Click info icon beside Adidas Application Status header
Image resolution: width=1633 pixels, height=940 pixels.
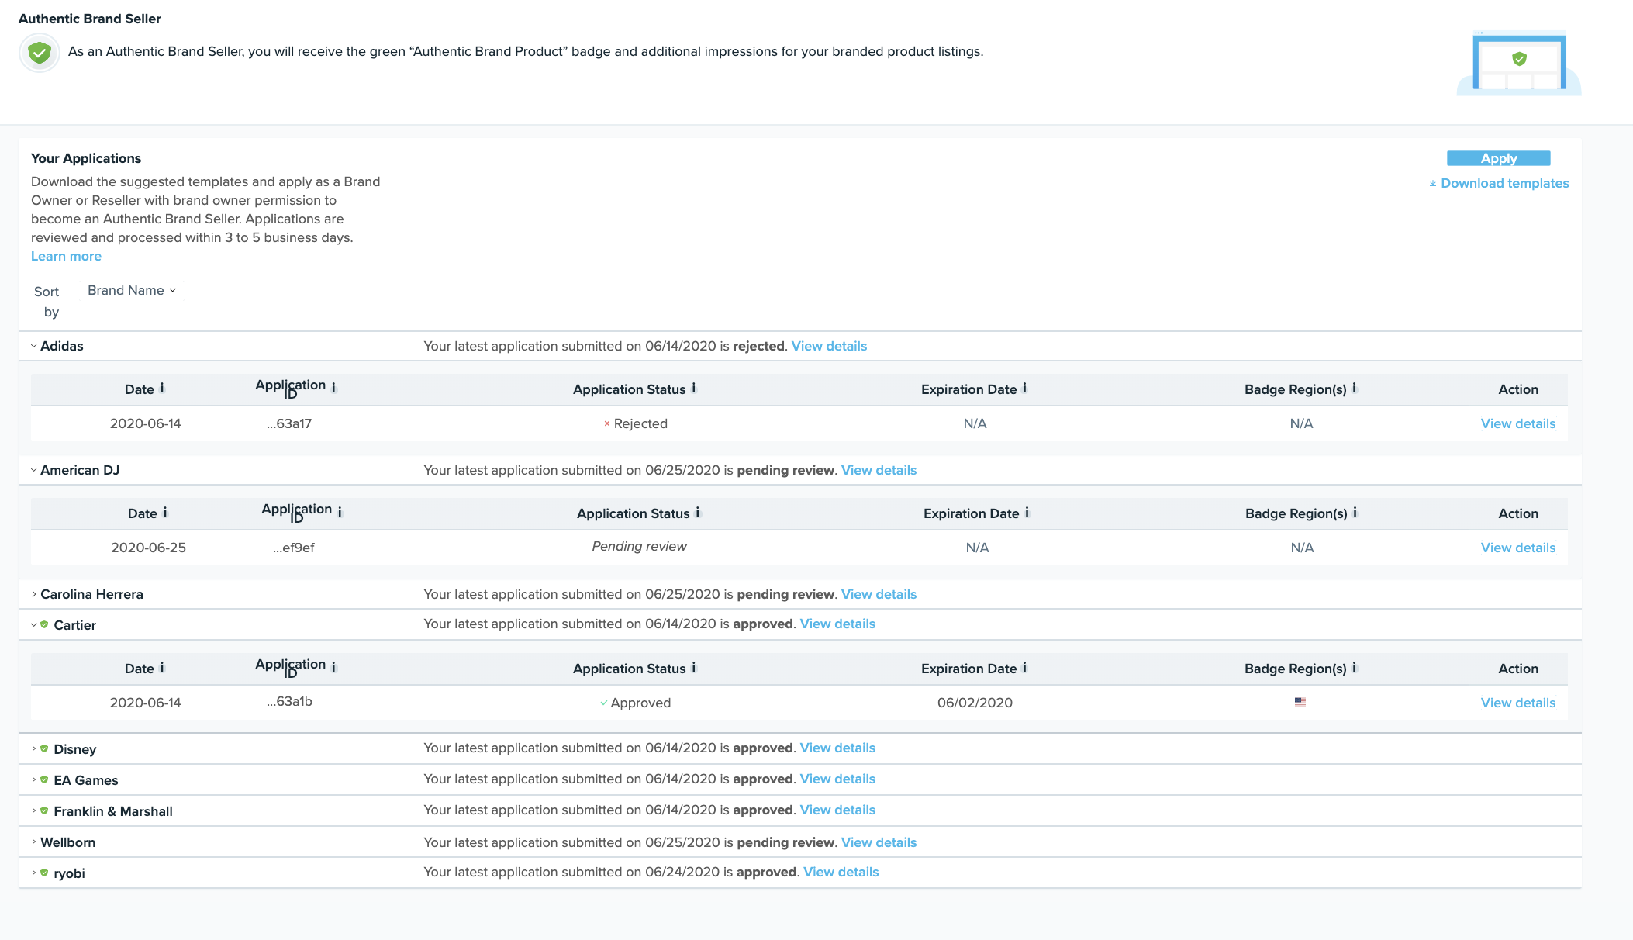pos(694,389)
